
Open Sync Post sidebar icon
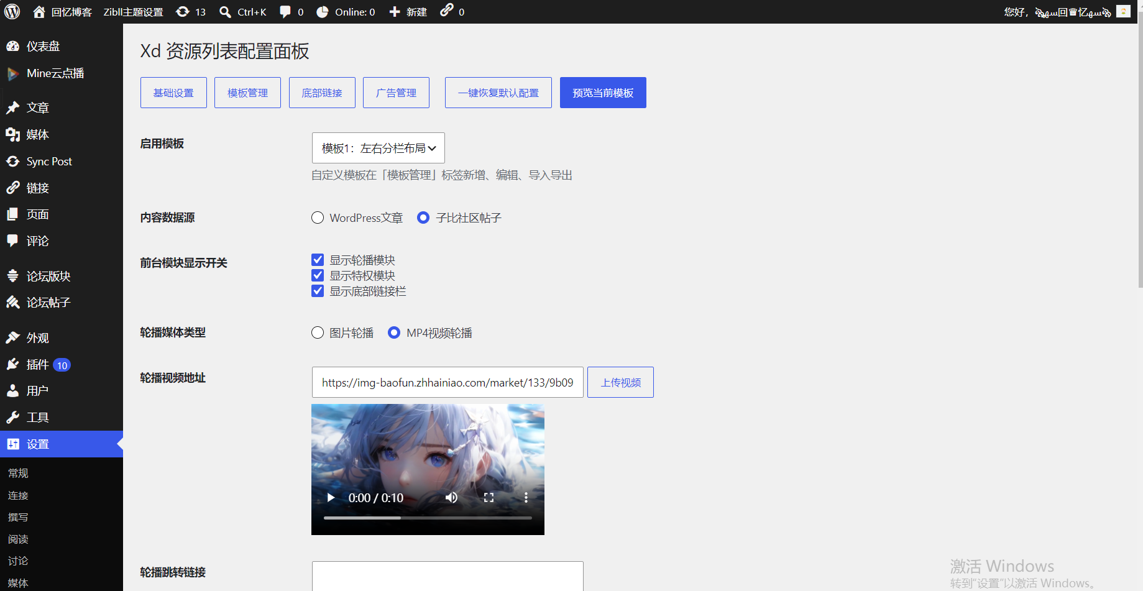pos(12,162)
